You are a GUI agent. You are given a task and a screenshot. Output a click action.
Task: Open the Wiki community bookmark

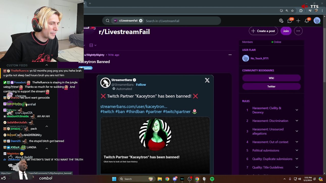(271, 78)
